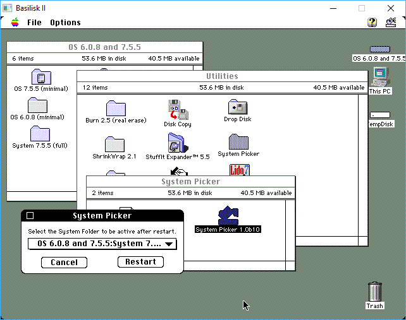Click the System Picker folder window title bar
406x320 pixels.
190,181
